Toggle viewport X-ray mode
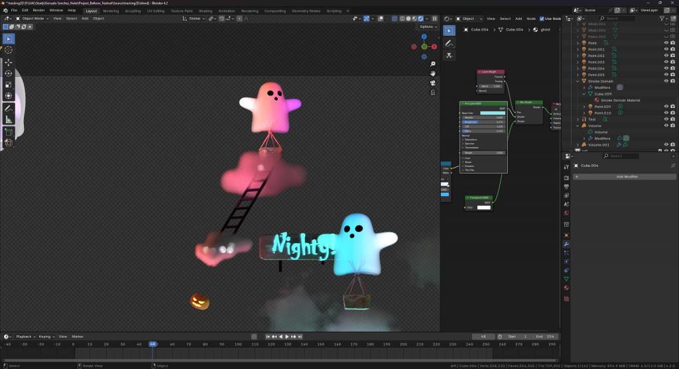 click(x=394, y=19)
